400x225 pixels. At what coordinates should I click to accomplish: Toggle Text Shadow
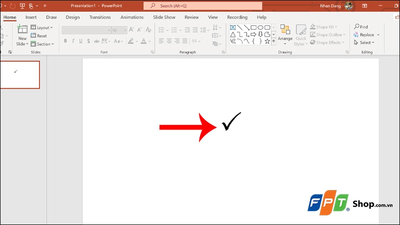tap(88, 41)
